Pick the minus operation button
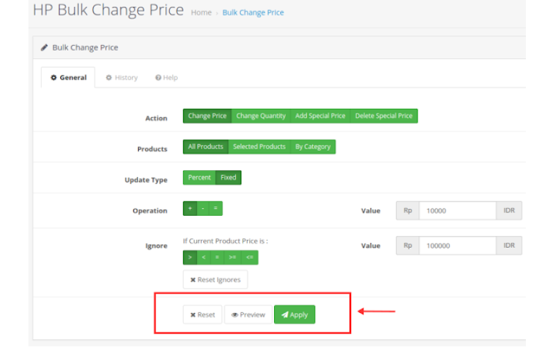Viewport: 555px width, 347px height. pos(203,209)
